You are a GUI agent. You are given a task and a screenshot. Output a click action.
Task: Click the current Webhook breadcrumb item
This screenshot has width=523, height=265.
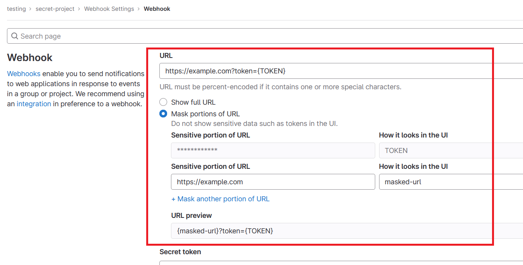coord(157,9)
